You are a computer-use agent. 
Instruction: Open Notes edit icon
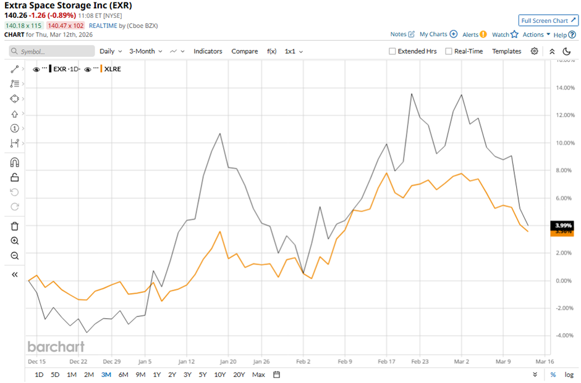[411, 34]
